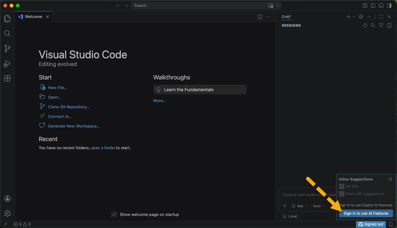Open the Source Control view
The image size is (397, 228).
pos(7,48)
